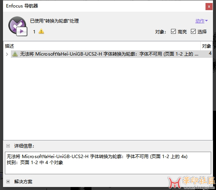Close the Enfocus 导航器 window
The image size is (216, 190).
(x=209, y=6)
